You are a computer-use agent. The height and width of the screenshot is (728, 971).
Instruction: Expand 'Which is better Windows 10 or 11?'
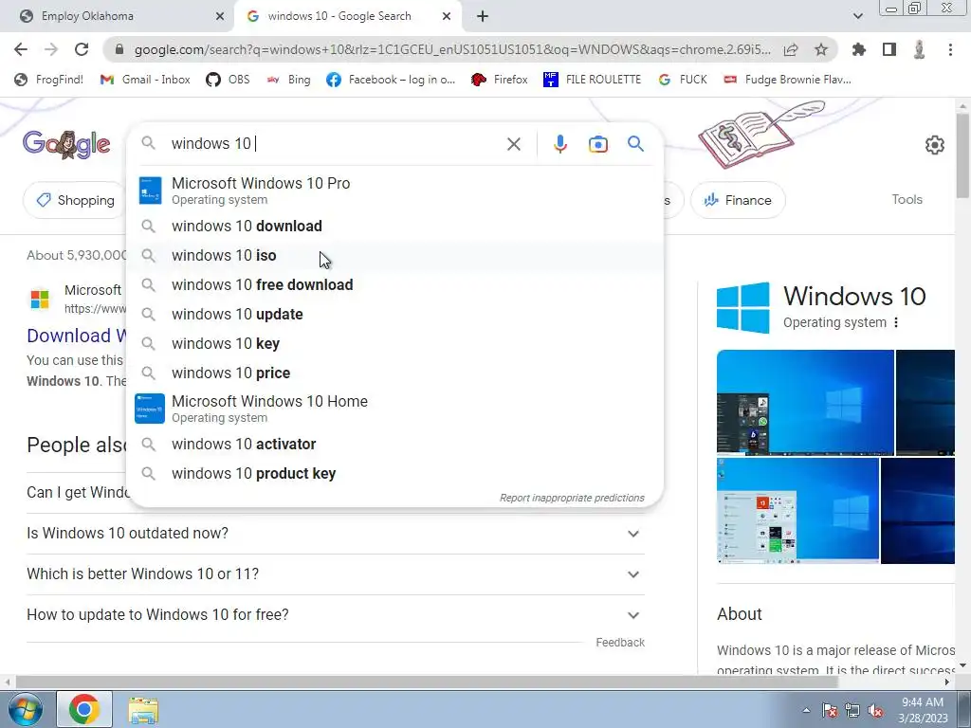point(336,574)
